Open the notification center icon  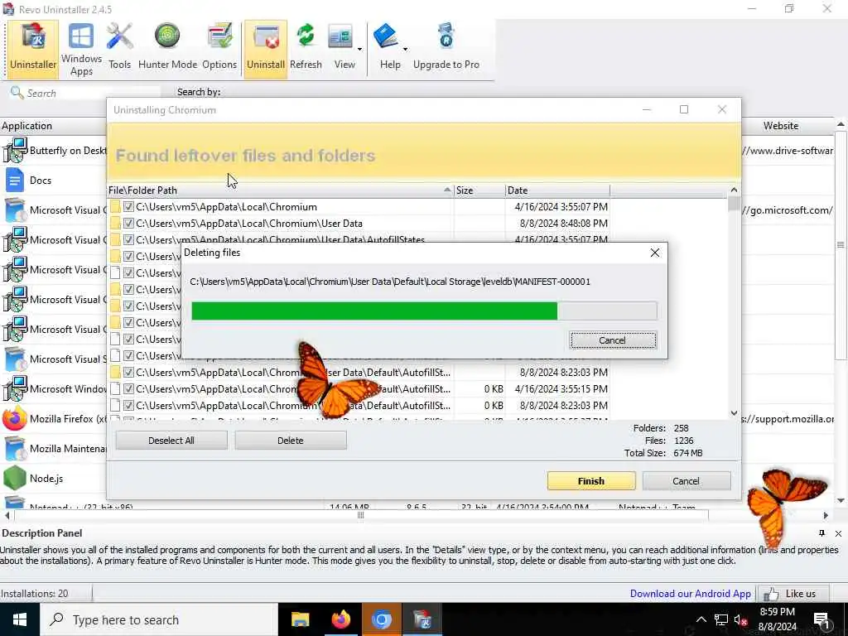tap(821, 619)
